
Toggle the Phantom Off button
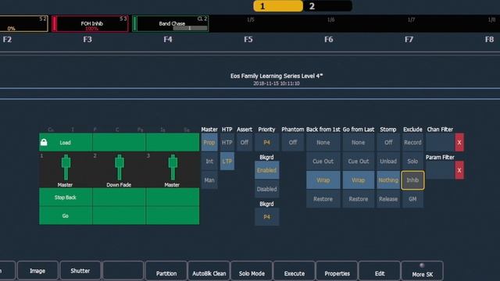[x=292, y=142]
